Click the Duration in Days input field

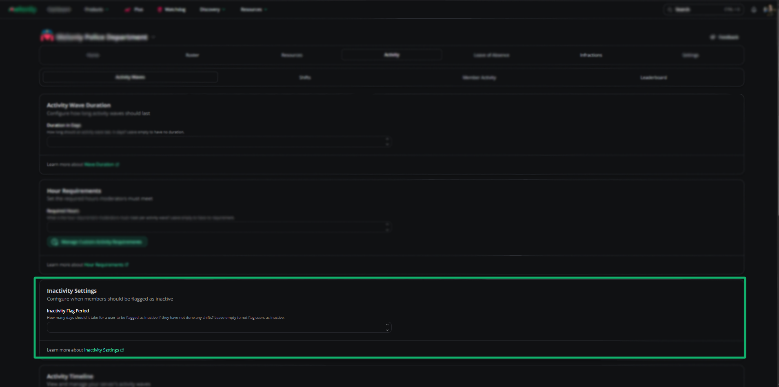219,142
